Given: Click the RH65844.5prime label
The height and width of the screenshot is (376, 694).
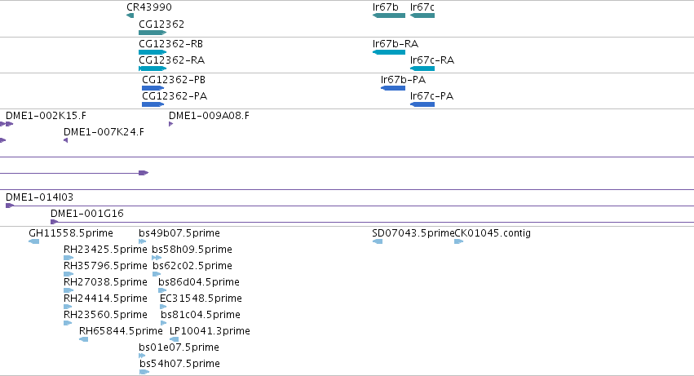Looking at the screenshot, I should [121, 331].
